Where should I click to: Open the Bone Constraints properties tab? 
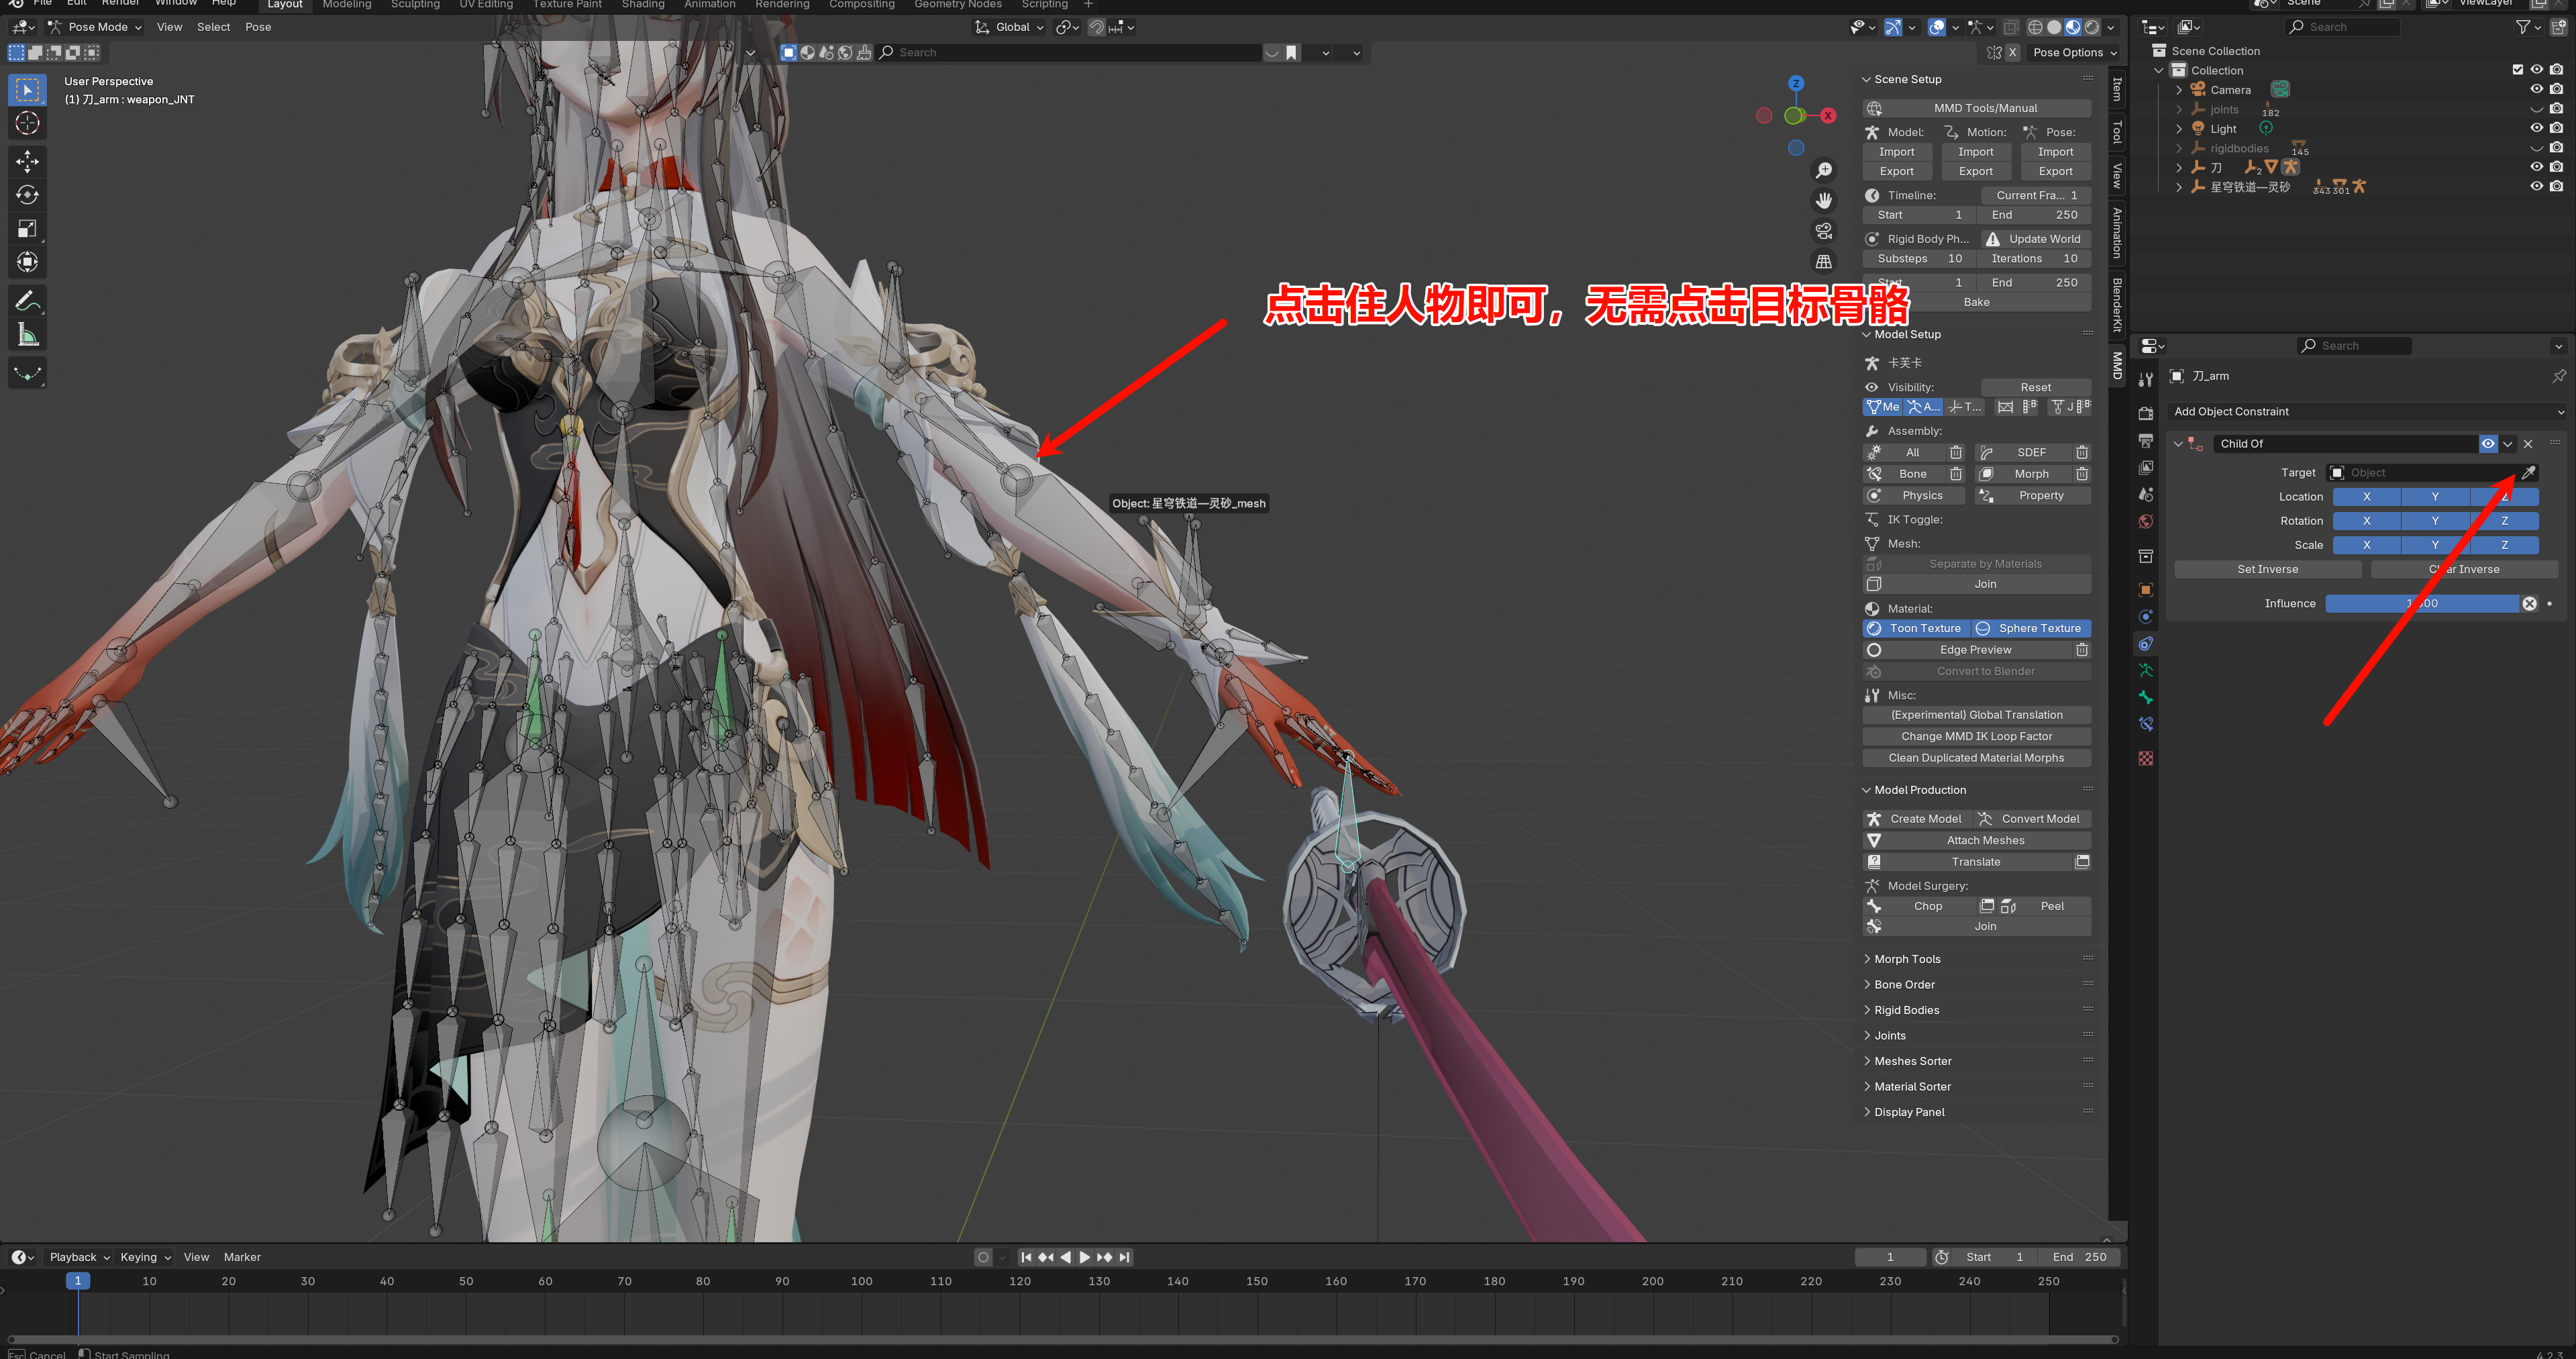pyautogui.click(x=2145, y=724)
